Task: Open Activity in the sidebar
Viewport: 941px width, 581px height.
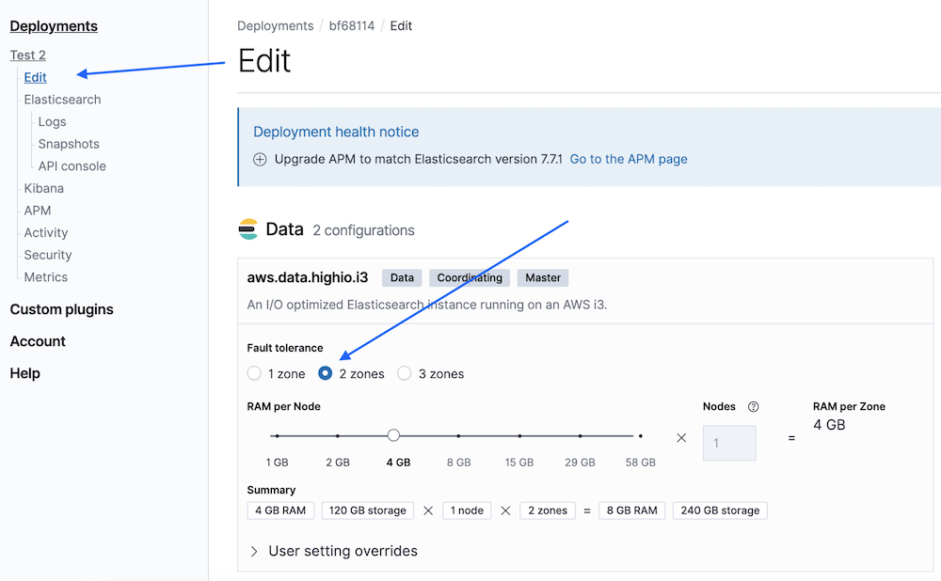Action: 45,232
